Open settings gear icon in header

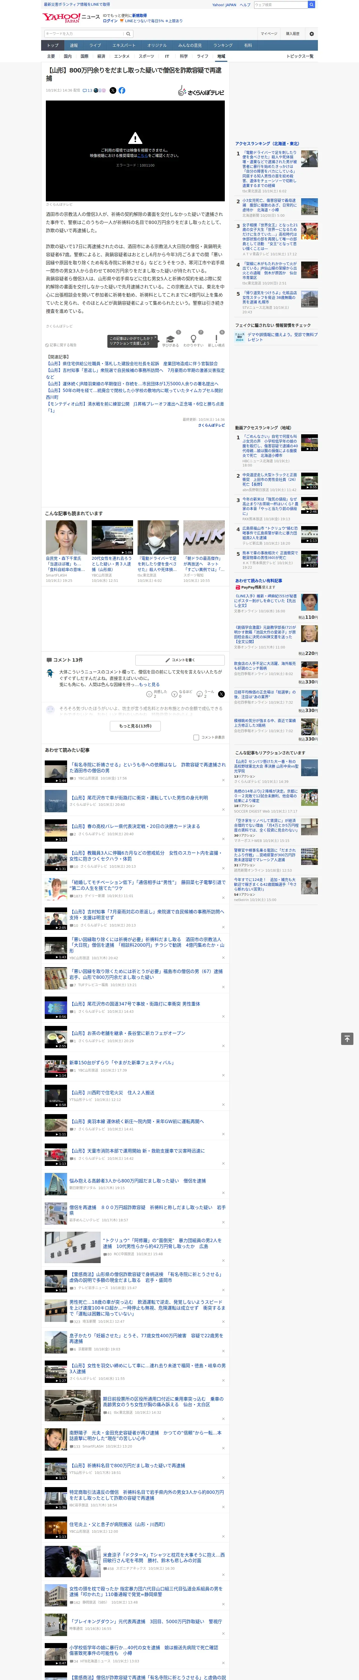click(311, 34)
